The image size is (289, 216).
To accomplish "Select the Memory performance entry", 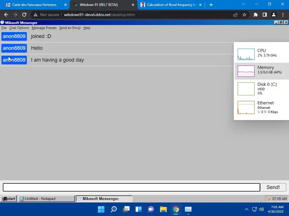I will click(x=262, y=71).
